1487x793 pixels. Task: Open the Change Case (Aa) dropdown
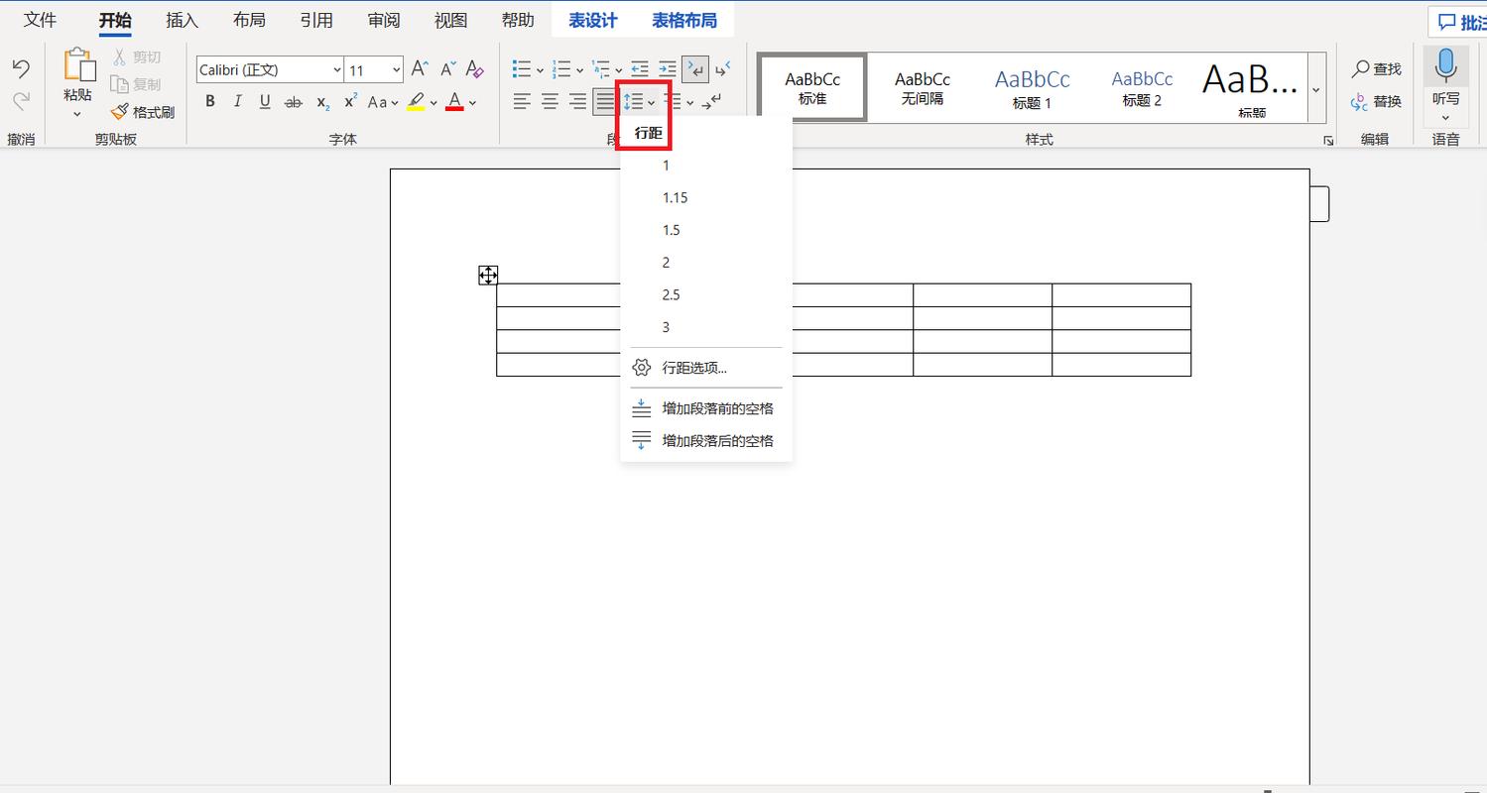[383, 101]
